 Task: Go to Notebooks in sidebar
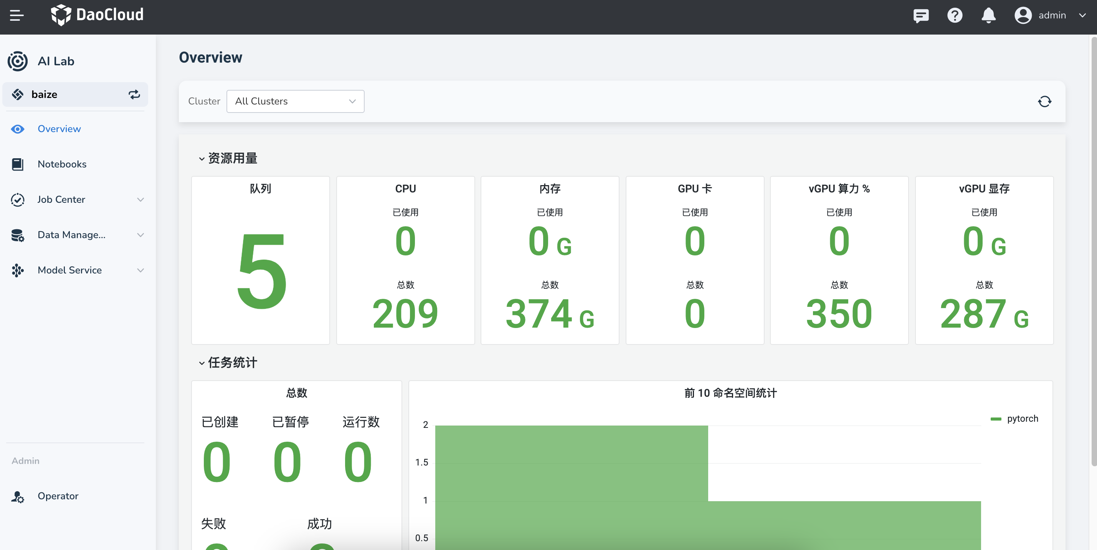pyautogui.click(x=62, y=164)
